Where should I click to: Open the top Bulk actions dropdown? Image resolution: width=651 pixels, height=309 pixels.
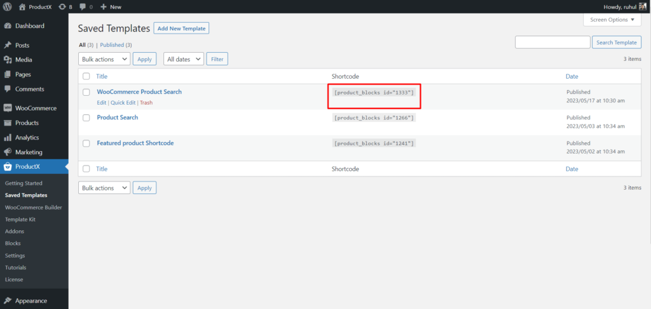104,59
